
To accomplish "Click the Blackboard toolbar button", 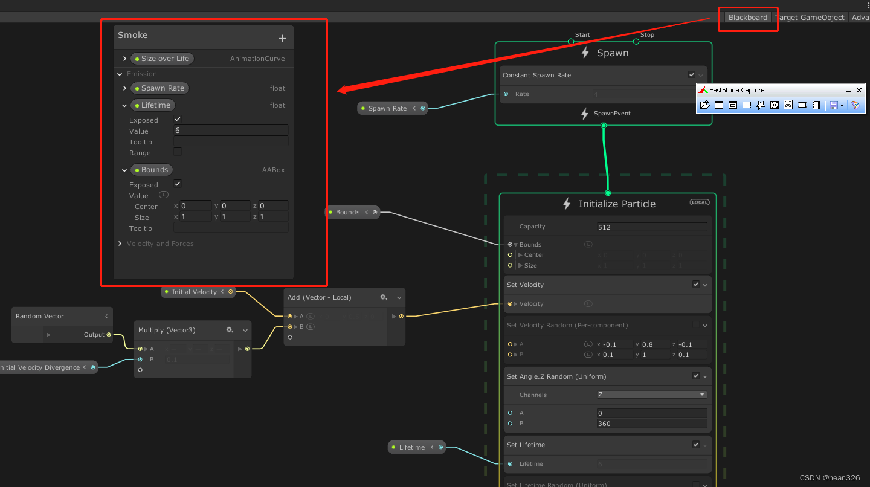I will tap(748, 18).
